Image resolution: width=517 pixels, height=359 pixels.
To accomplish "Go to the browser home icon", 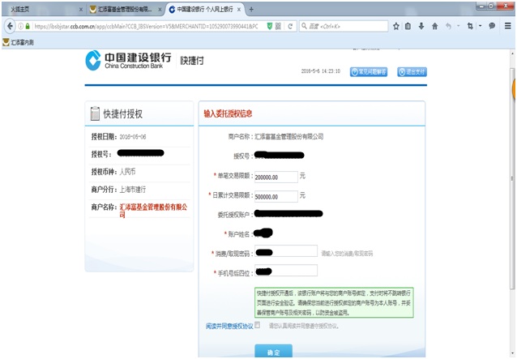I will (434, 26).
